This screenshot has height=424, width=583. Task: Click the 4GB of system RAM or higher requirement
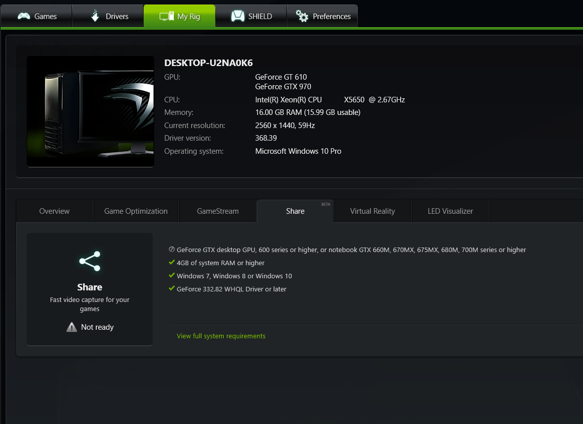(x=221, y=263)
